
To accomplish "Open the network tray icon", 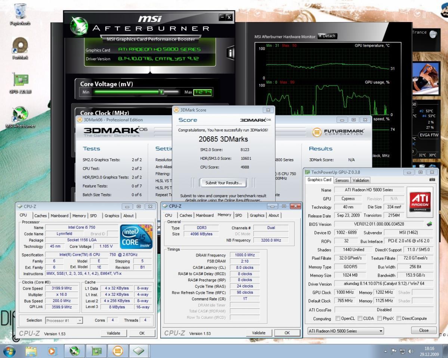I will (402, 351).
